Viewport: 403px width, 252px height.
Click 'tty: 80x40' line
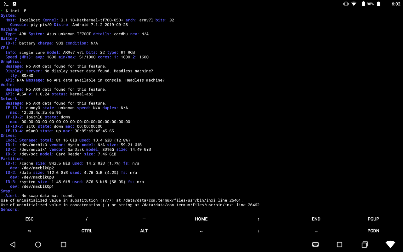click(22, 76)
